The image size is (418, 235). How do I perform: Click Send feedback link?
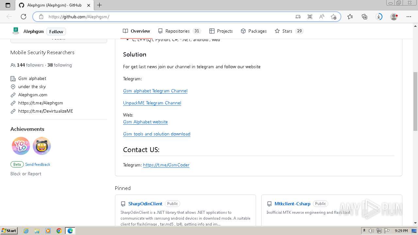(x=38, y=164)
